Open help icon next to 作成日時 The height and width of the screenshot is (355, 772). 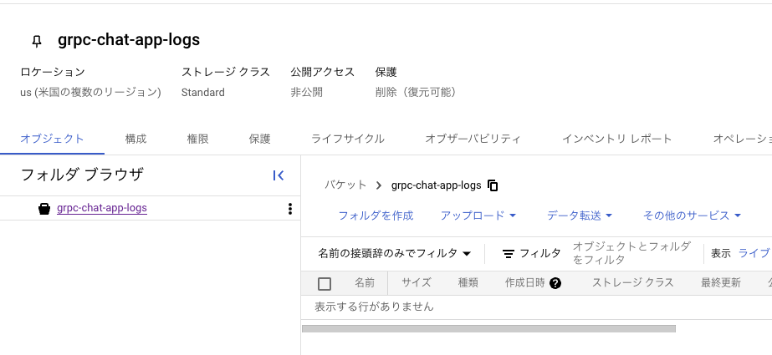click(555, 283)
